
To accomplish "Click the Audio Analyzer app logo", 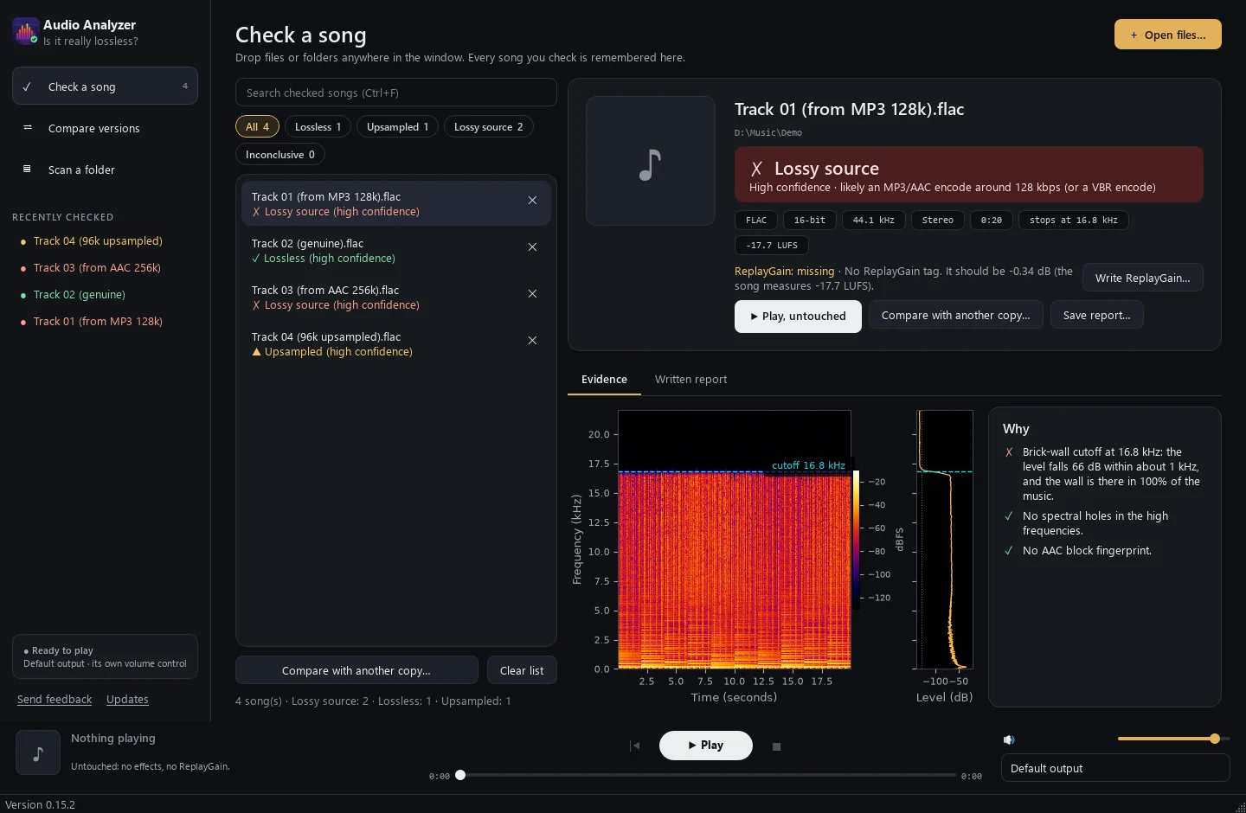I will 26,32.
